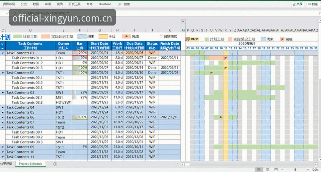Open the Userfunc ribbon tab
This screenshot has height=172, width=321.
coord(105,4)
